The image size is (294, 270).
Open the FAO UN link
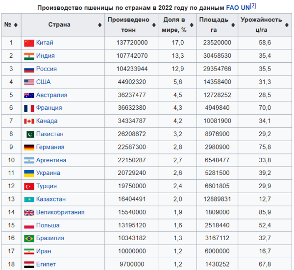pos(237,8)
